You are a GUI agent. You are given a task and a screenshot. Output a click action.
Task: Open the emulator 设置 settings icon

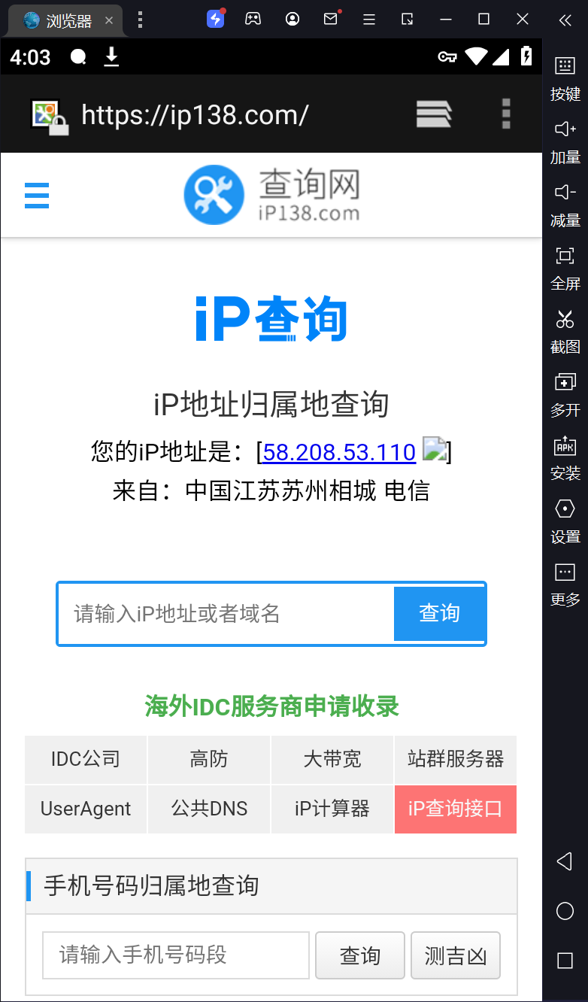565,521
